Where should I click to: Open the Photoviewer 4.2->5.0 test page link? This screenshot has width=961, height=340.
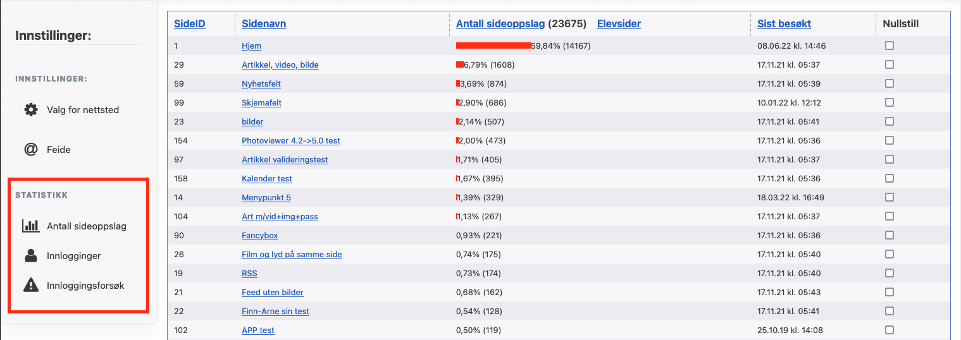point(291,140)
